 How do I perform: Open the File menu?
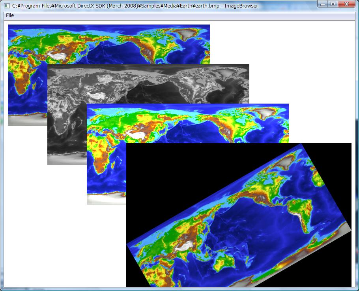click(x=10, y=15)
